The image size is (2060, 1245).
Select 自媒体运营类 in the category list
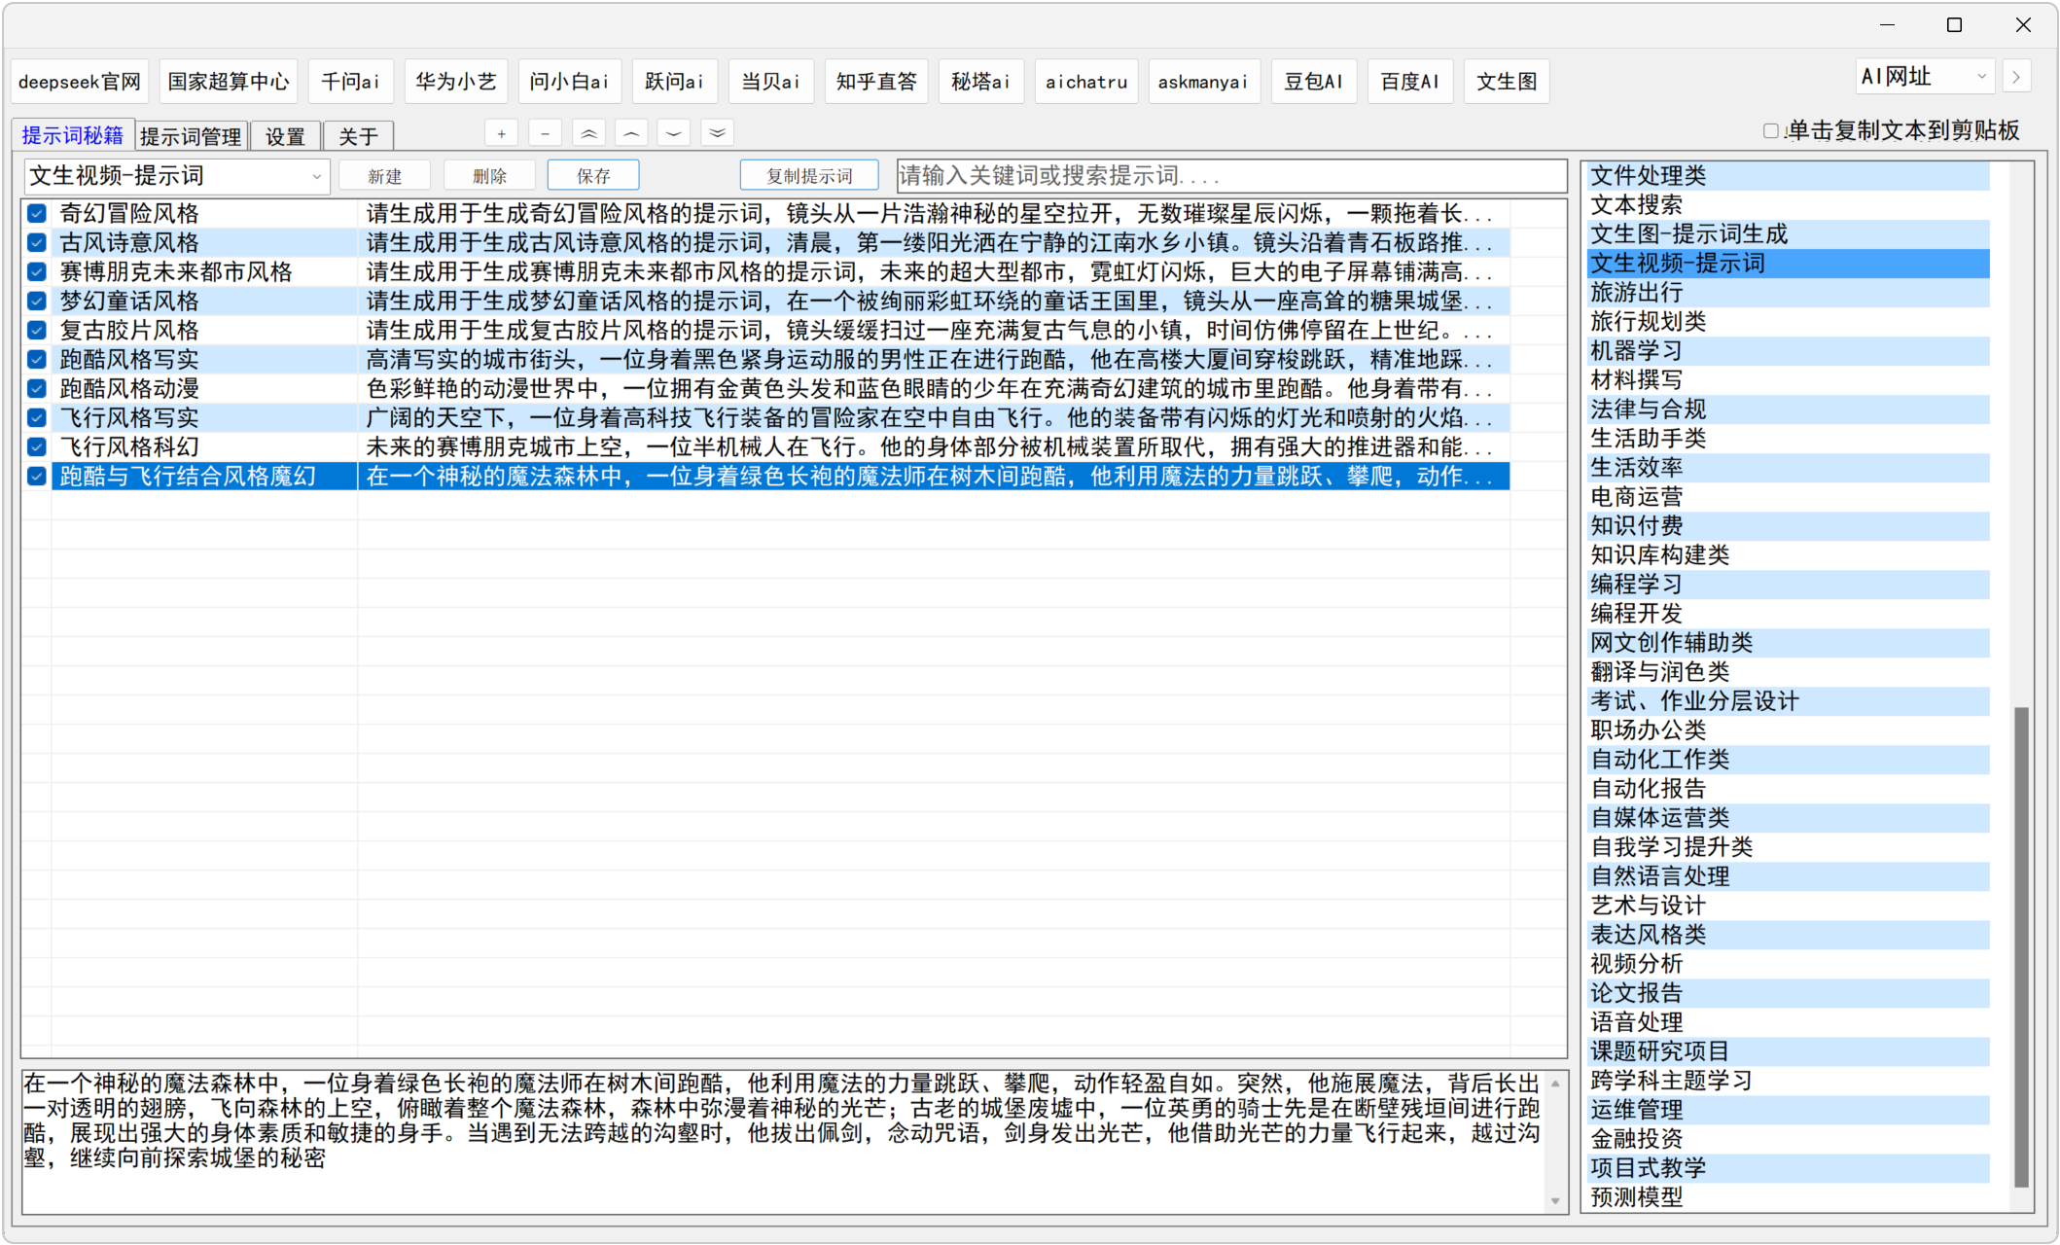click(x=1788, y=818)
